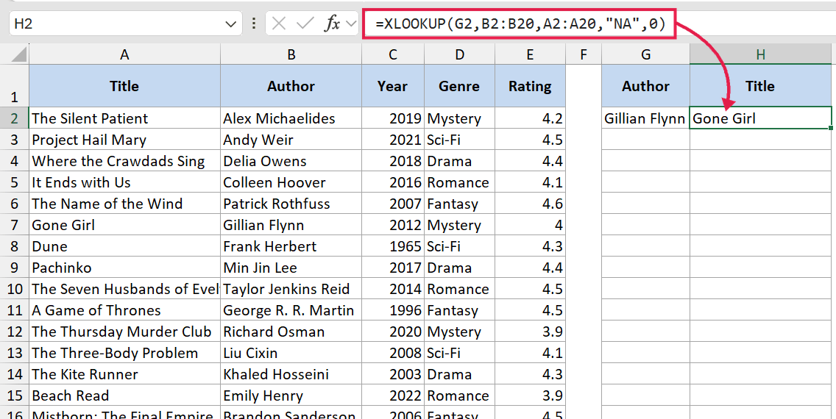
Task: Click the Author header cell in column B
Action: point(291,86)
